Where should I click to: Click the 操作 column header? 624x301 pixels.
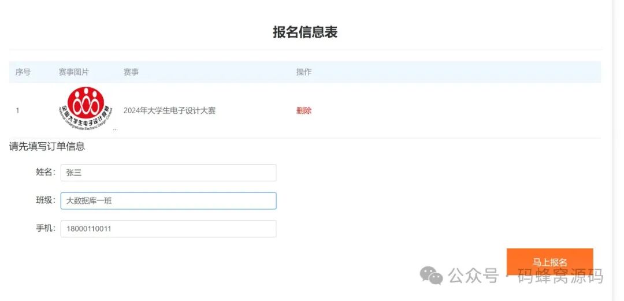click(x=304, y=72)
